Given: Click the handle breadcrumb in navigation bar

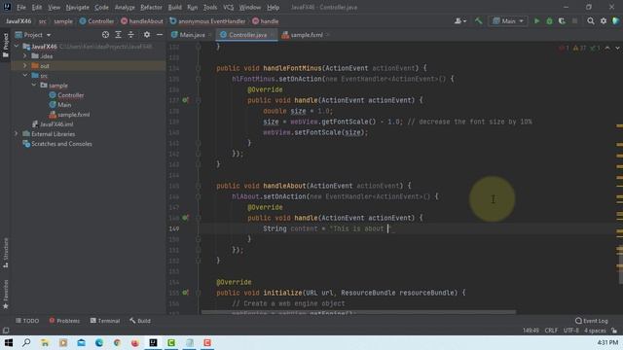Looking at the screenshot, I should coord(266,21).
